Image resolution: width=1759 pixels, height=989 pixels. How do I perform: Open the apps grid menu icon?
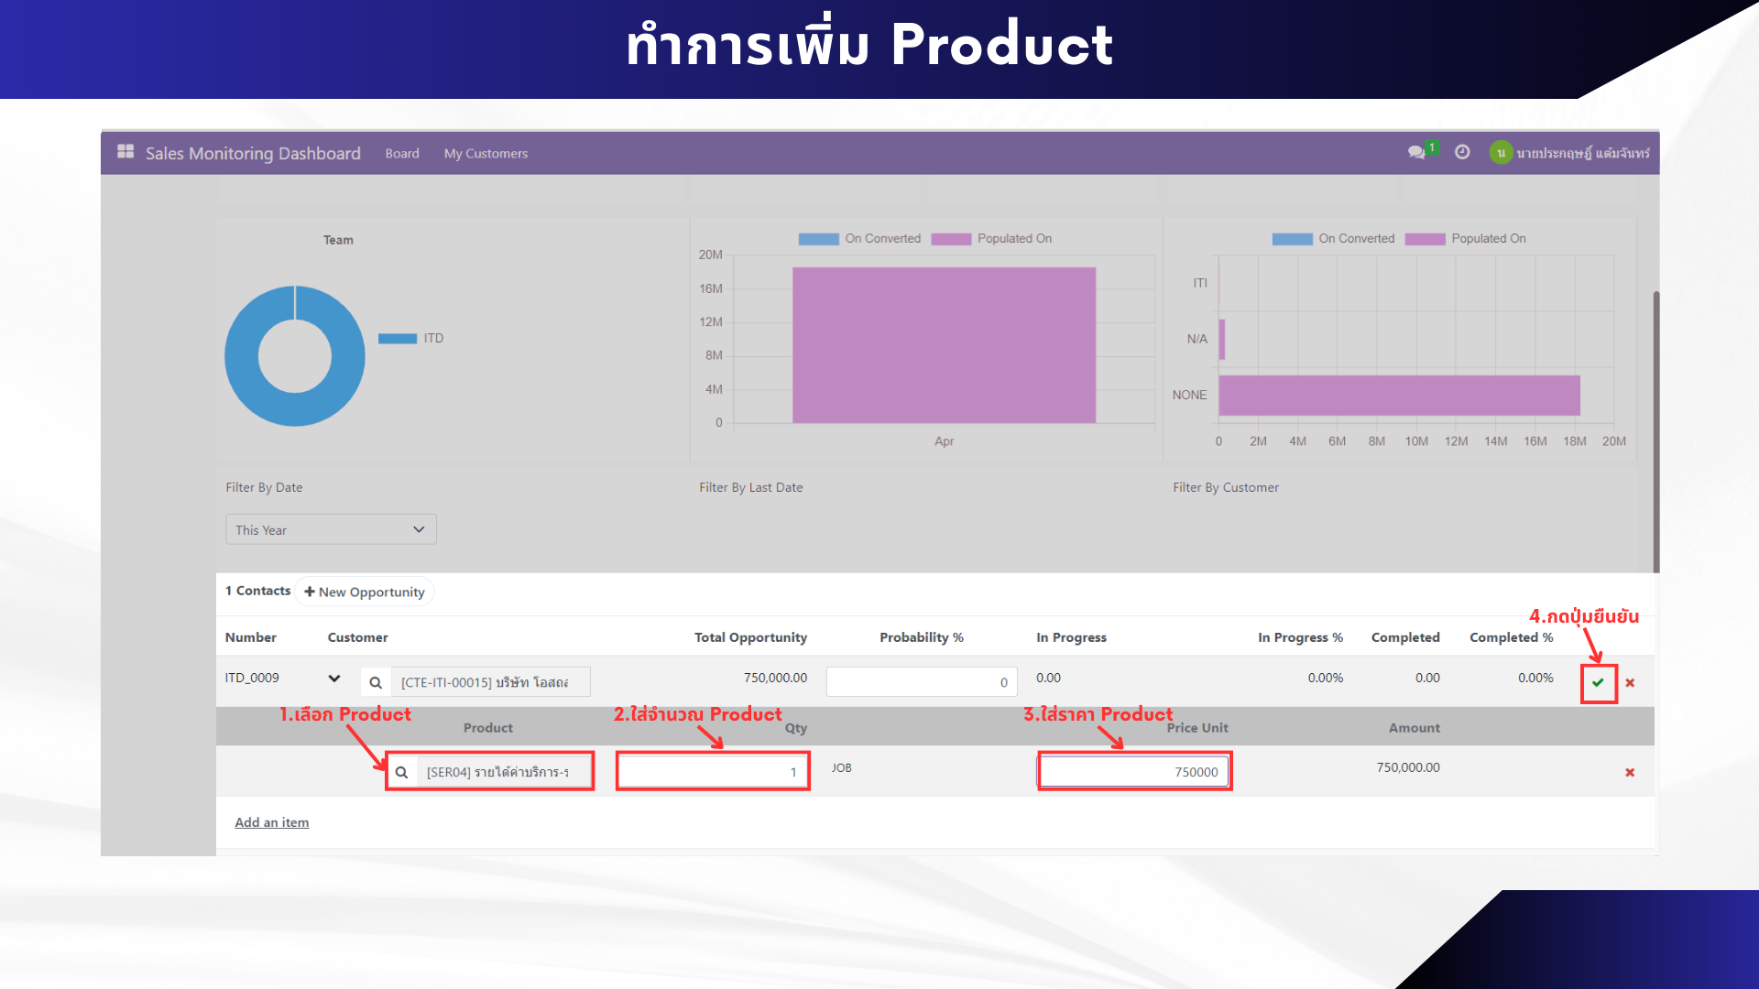pyautogui.click(x=126, y=152)
